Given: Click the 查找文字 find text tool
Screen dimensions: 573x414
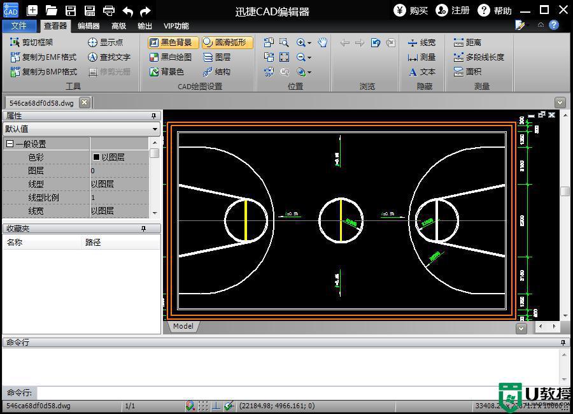Looking at the screenshot, I should [x=109, y=57].
